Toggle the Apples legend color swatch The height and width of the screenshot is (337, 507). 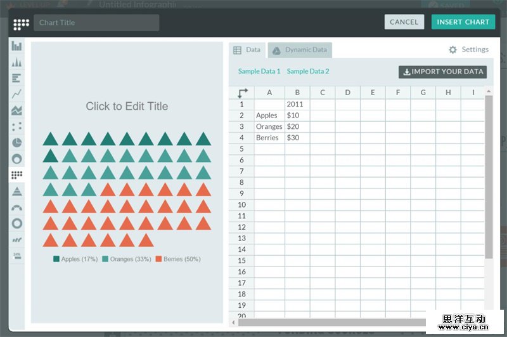tap(56, 259)
